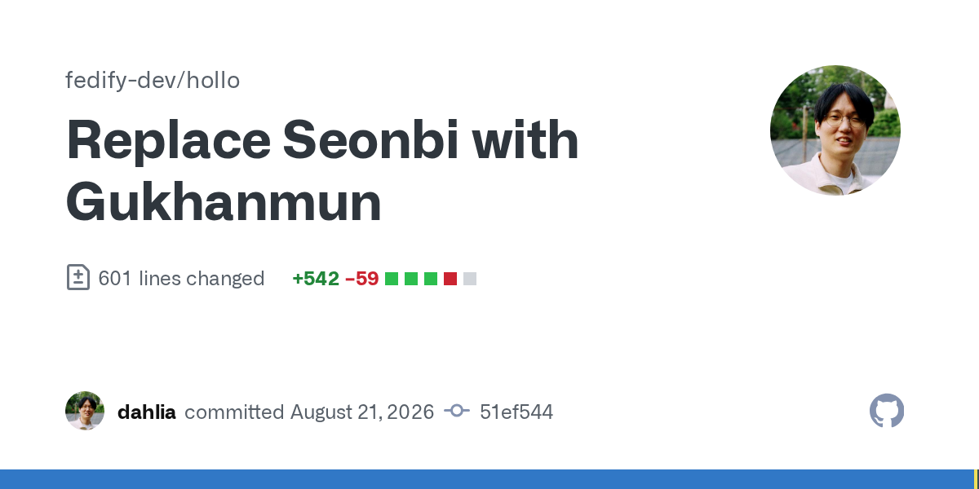Open the fedify-dev/hollo repository link
The width and height of the screenshot is (979, 489).
[x=153, y=81]
